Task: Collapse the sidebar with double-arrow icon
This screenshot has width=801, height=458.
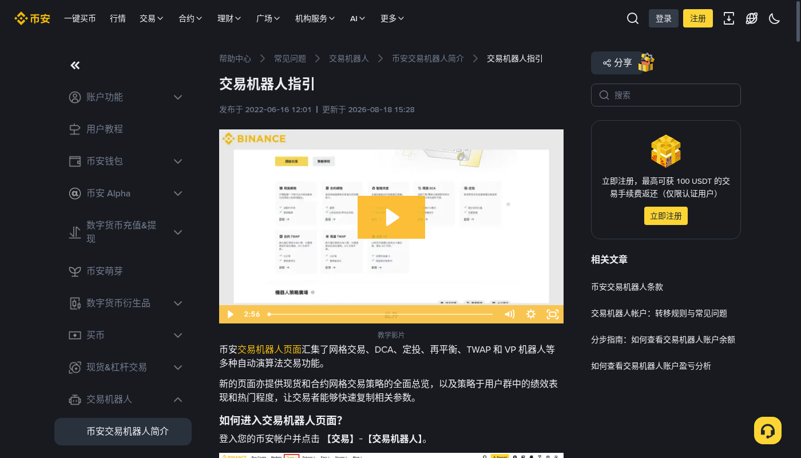Action: point(75,65)
